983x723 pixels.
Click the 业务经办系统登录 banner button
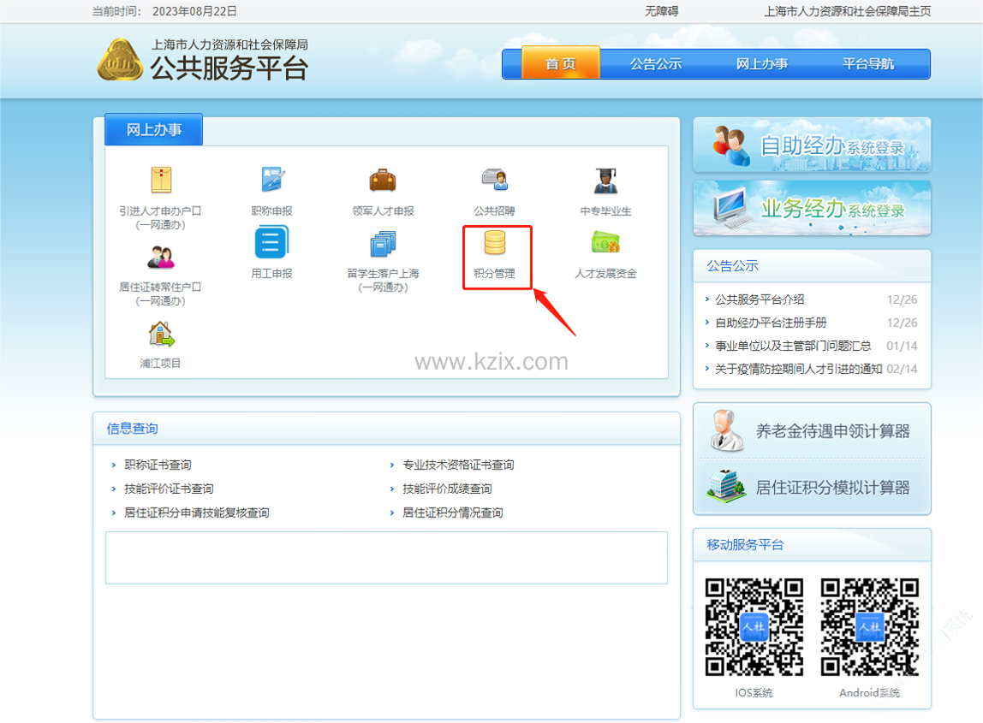pyautogui.click(x=811, y=208)
